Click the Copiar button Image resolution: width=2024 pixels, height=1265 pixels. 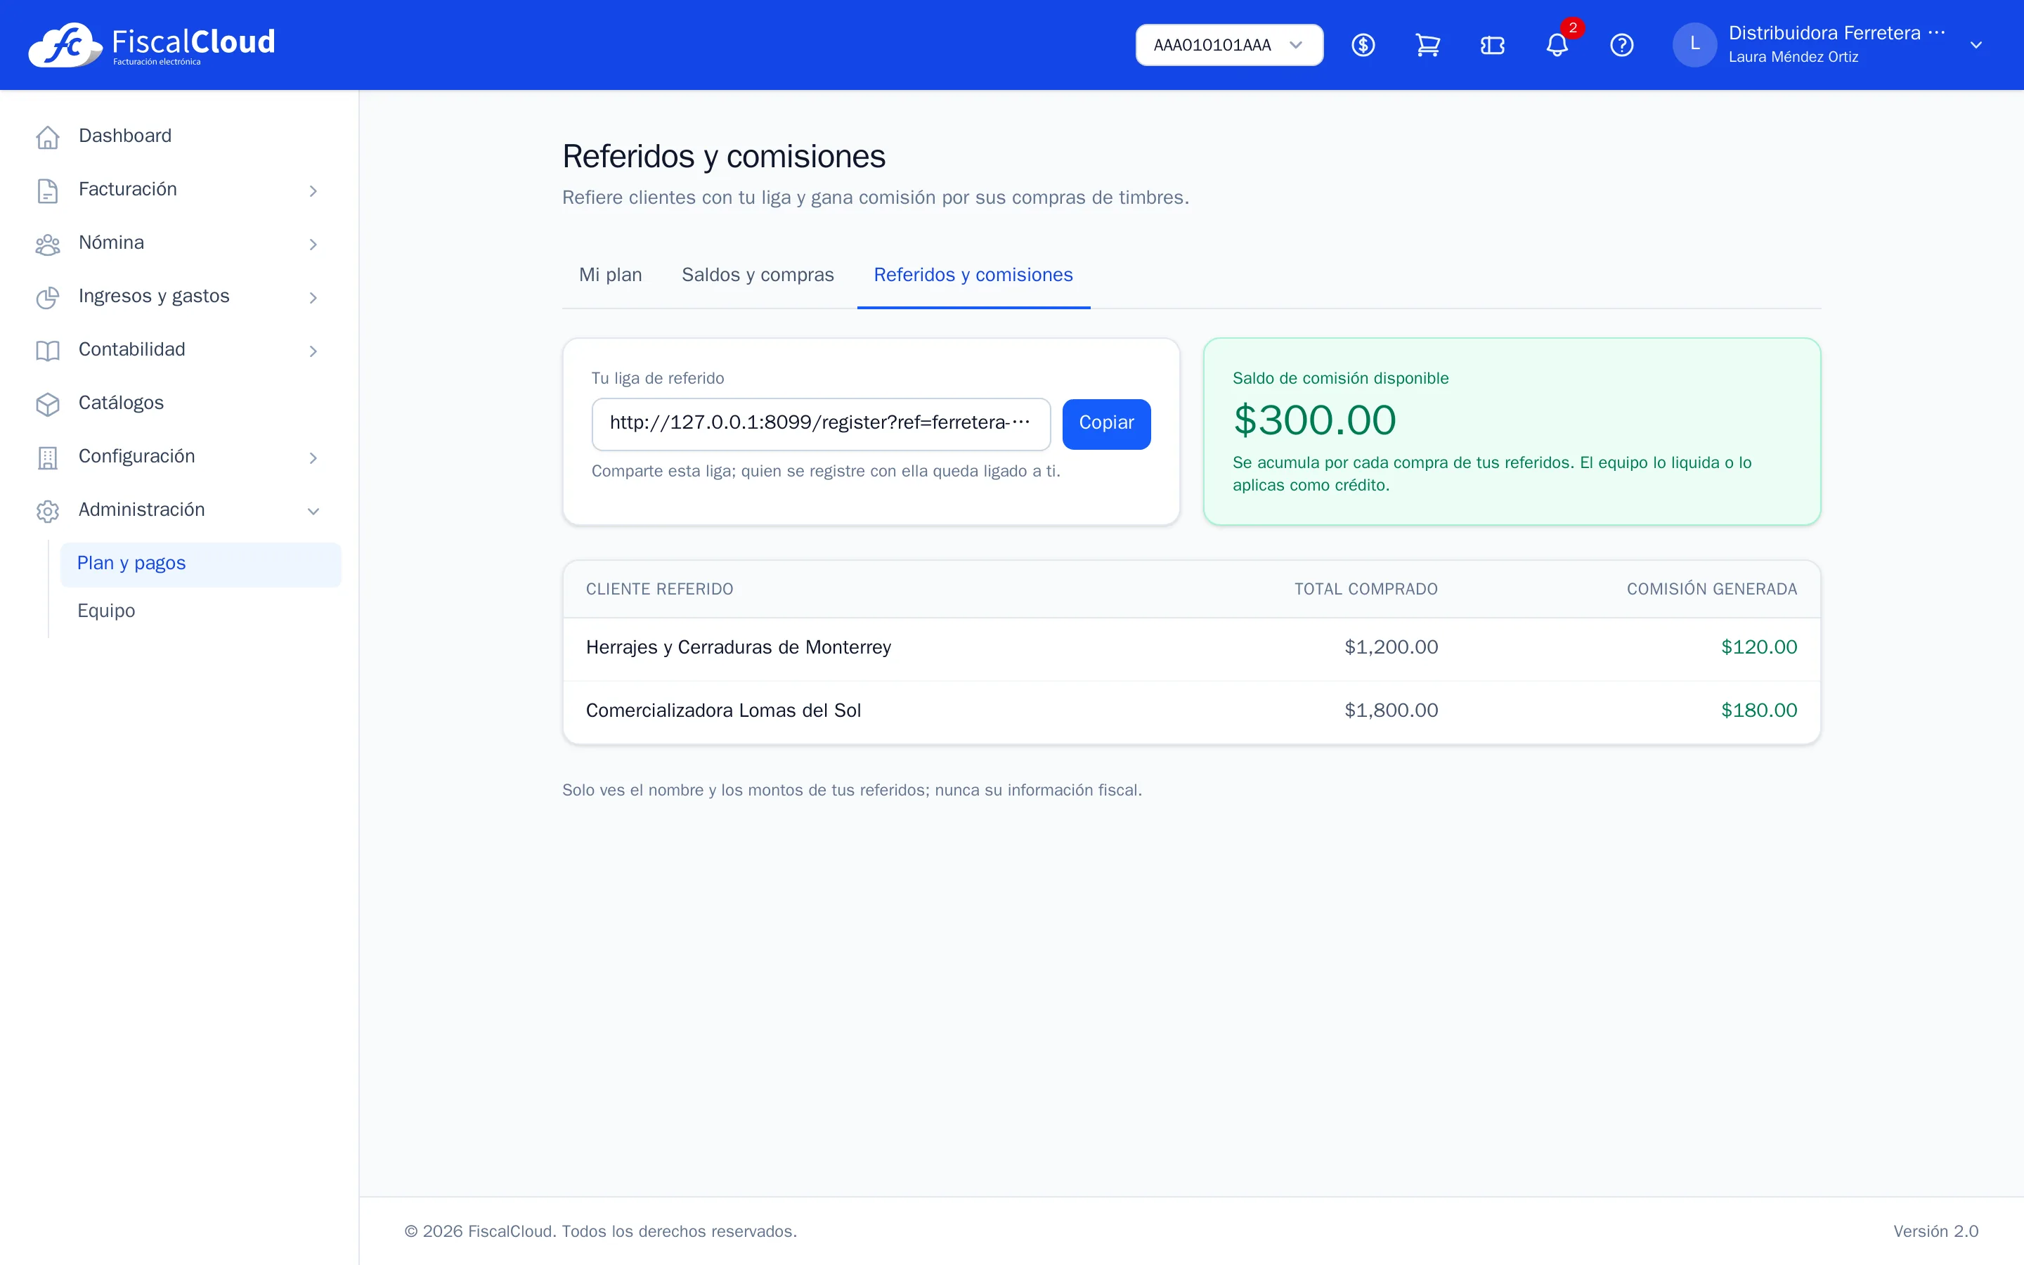pyautogui.click(x=1105, y=423)
